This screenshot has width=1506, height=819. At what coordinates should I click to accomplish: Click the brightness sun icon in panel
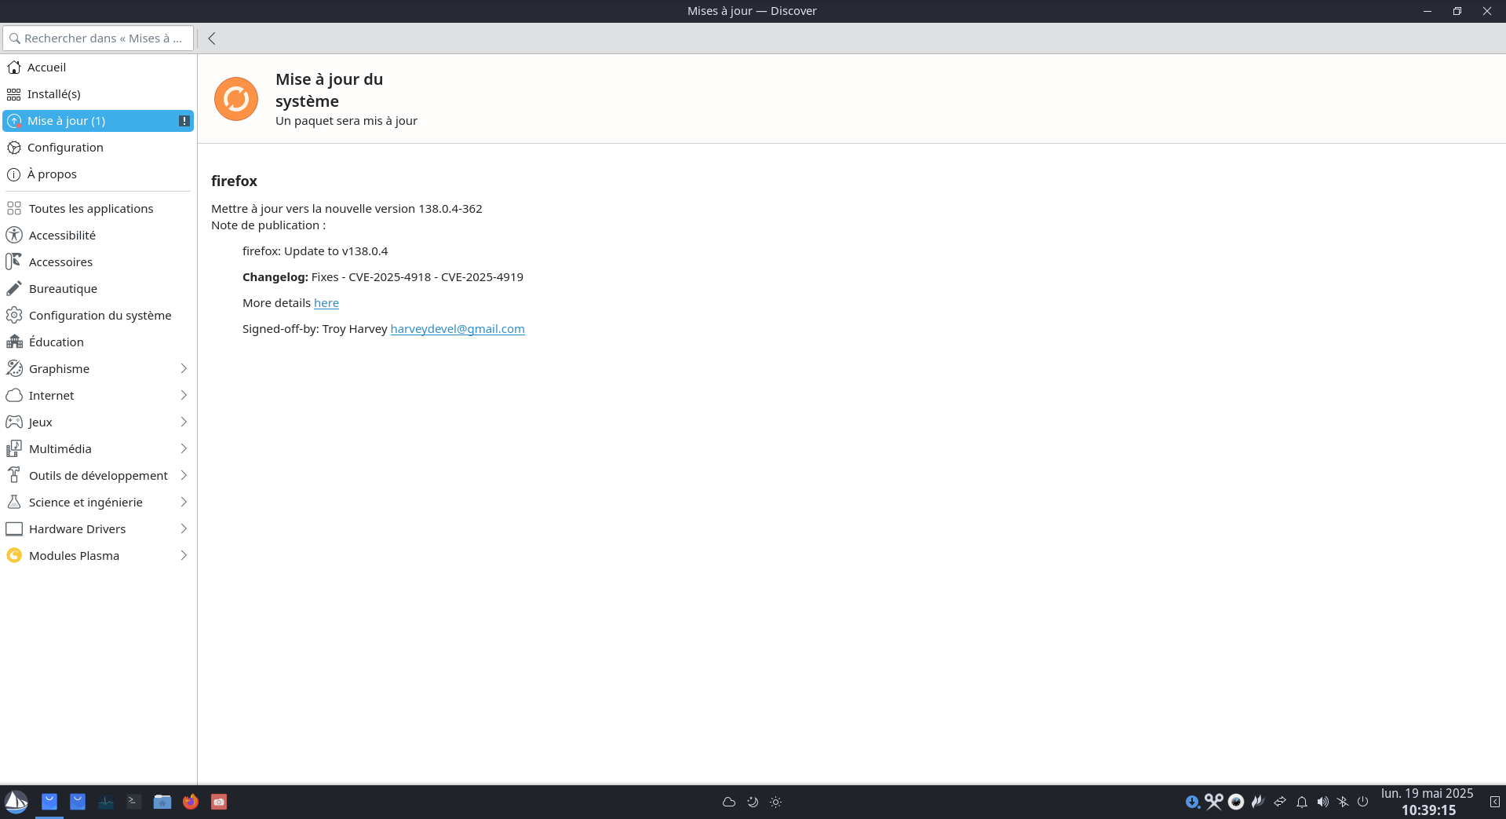[775, 802]
